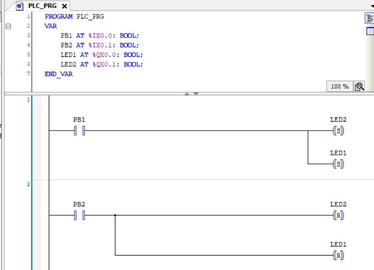
Task: Open the 100 % zoom level selector
Action: 339,86
